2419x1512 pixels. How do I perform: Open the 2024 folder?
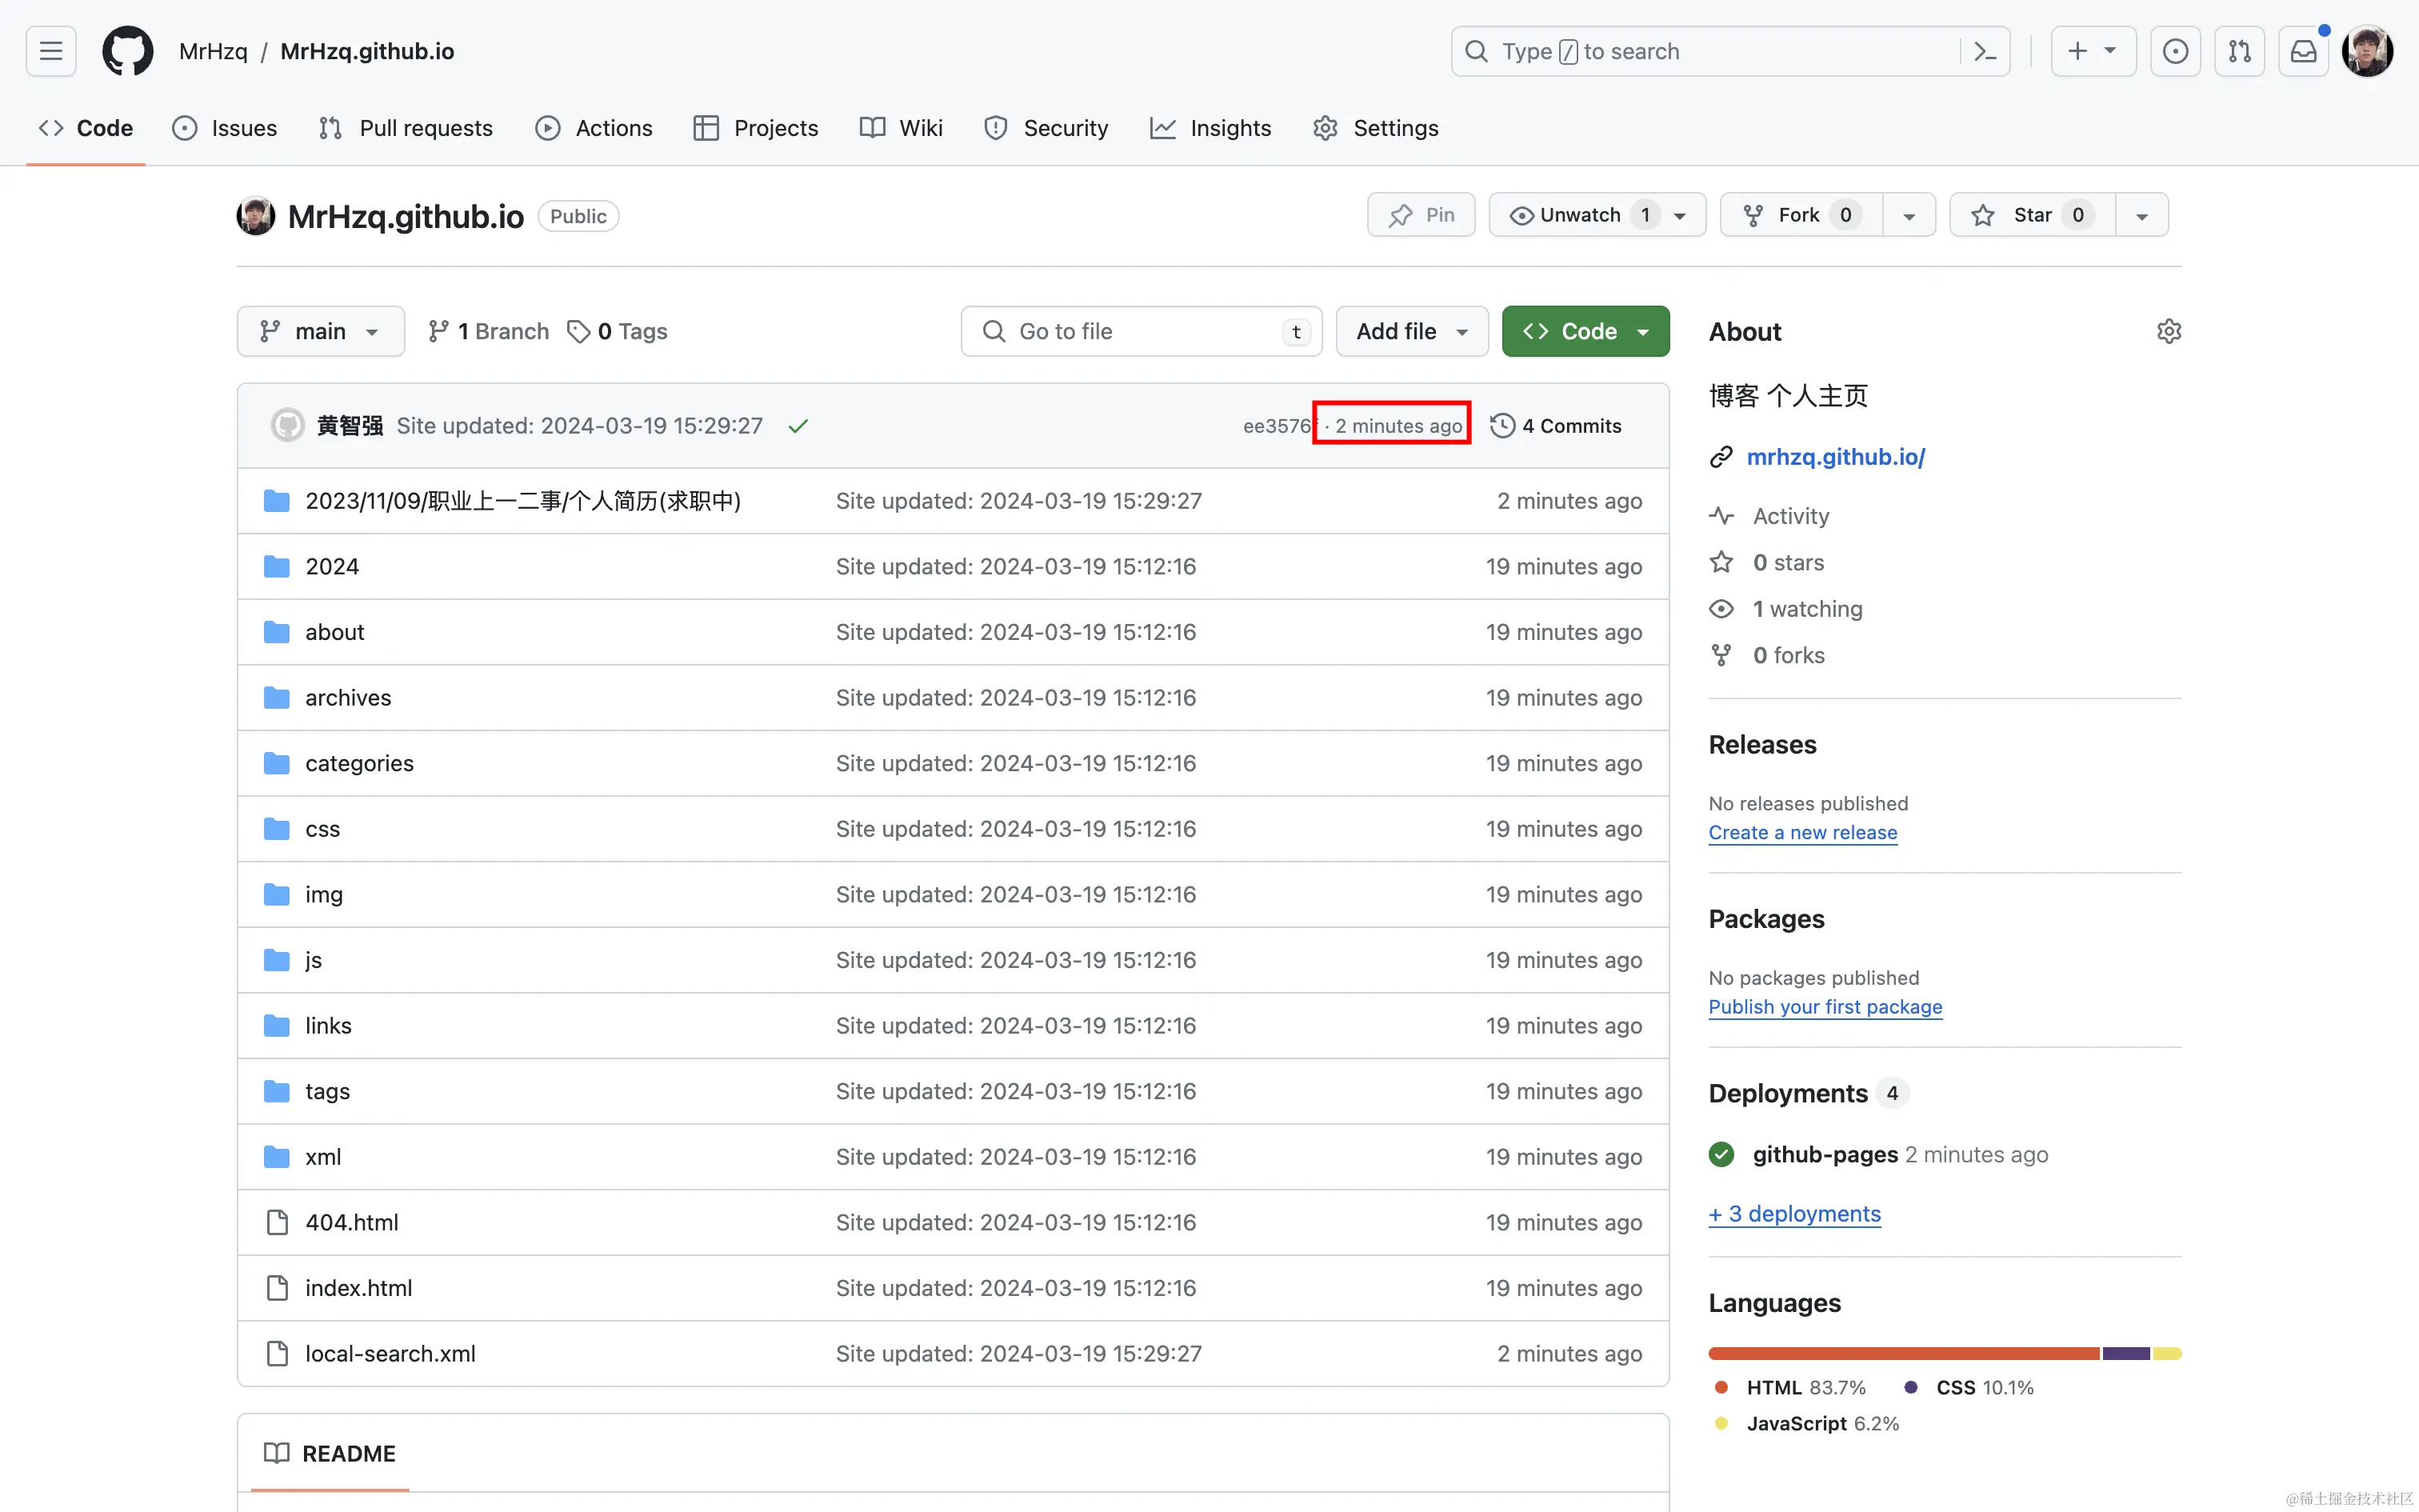tap(332, 566)
